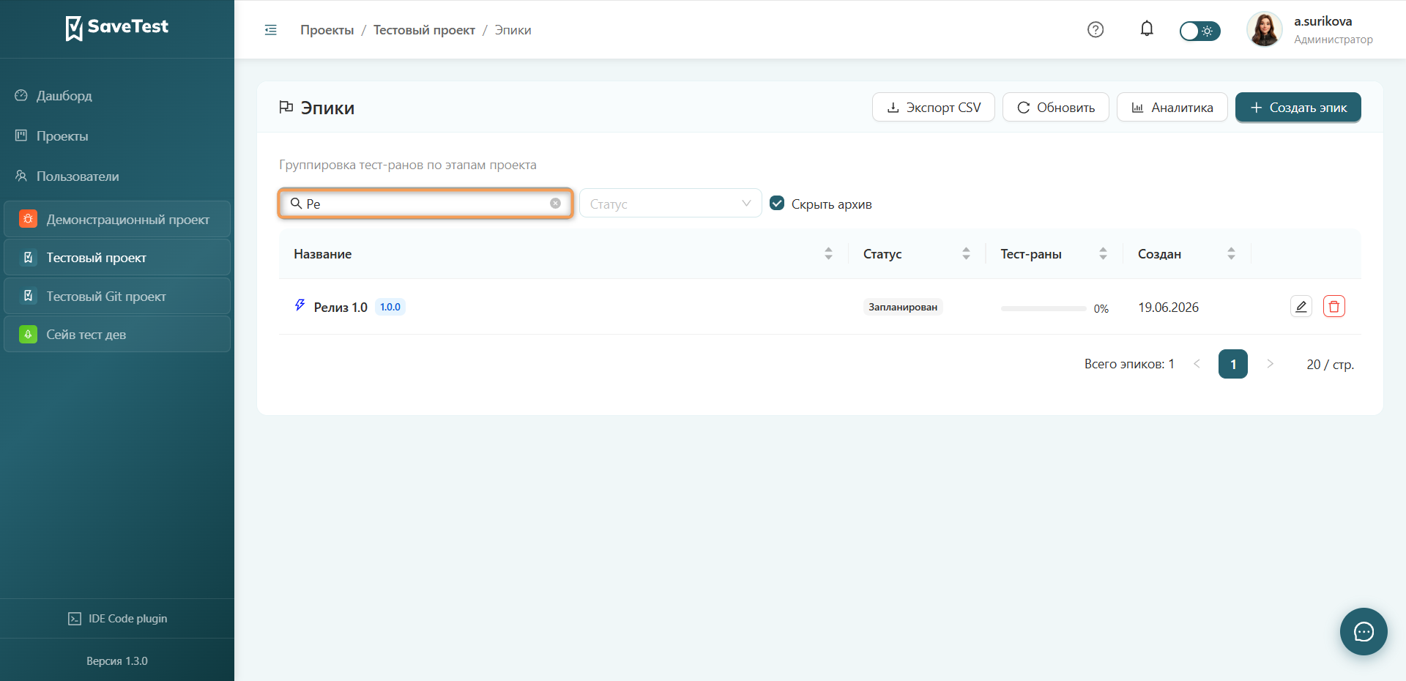The height and width of the screenshot is (681, 1406).
Task: Open the IDE Code plugin link
Action: point(117,619)
